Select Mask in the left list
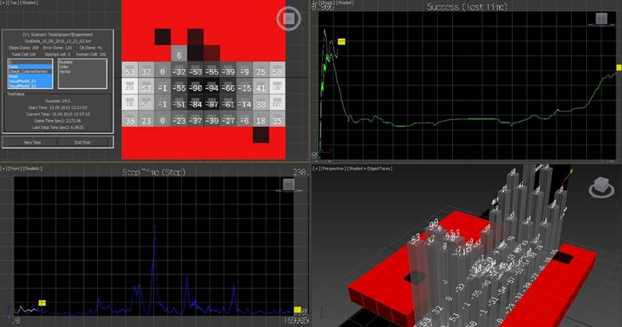 point(30,76)
